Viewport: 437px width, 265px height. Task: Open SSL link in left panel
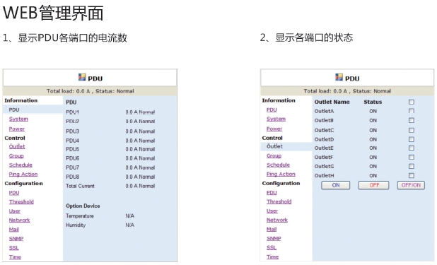click(x=13, y=248)
